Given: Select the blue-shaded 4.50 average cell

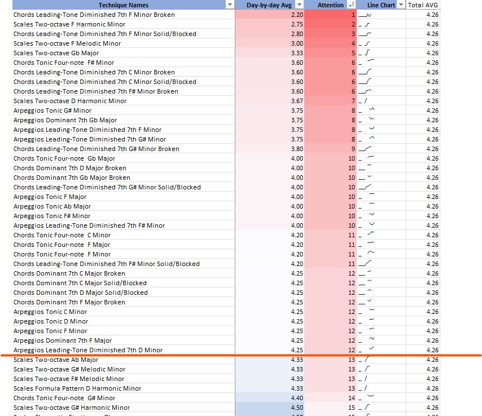Looking at the screenshot, I should (269, 408).
